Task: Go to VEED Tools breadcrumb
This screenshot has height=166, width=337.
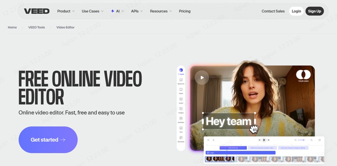Action: (36, 27)
